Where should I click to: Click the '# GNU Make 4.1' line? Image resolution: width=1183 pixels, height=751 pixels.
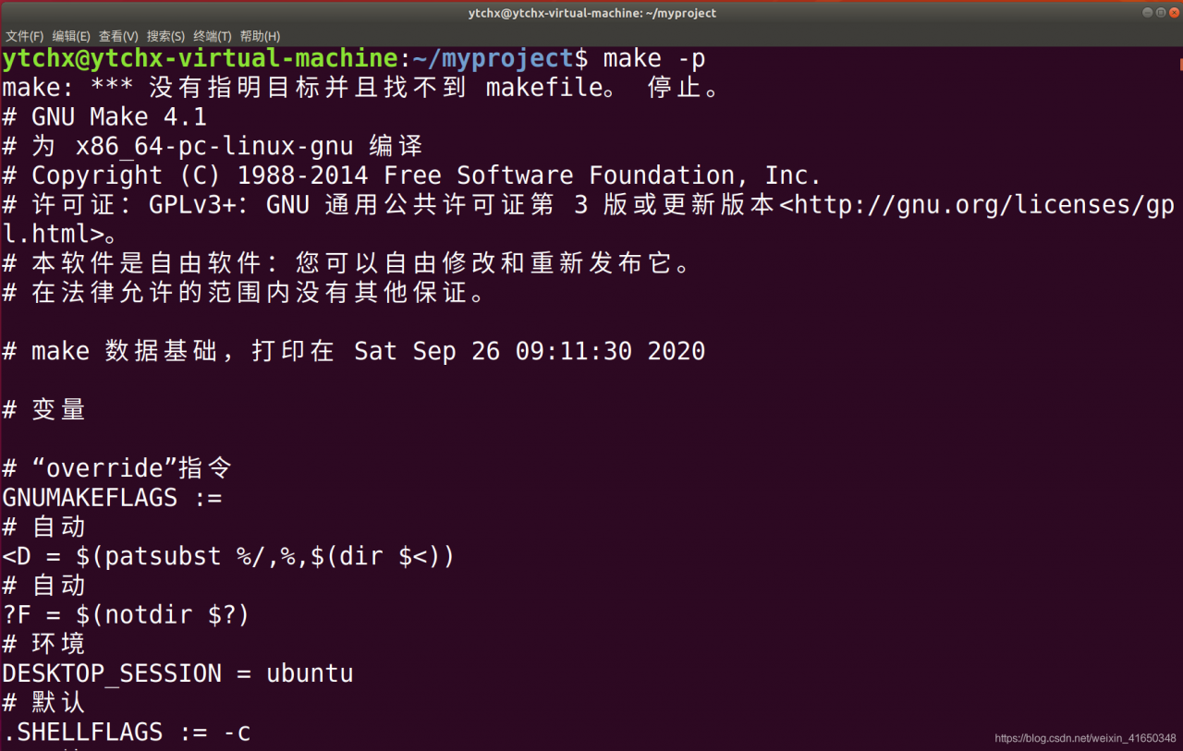pos(104,117)
